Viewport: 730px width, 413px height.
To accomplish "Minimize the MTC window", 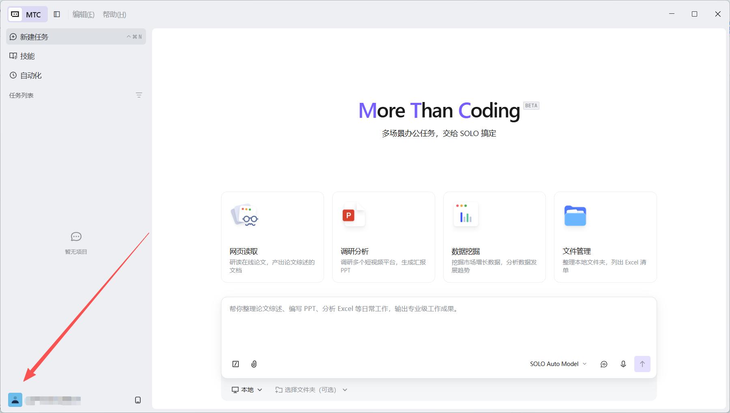I will coord(672,14).
